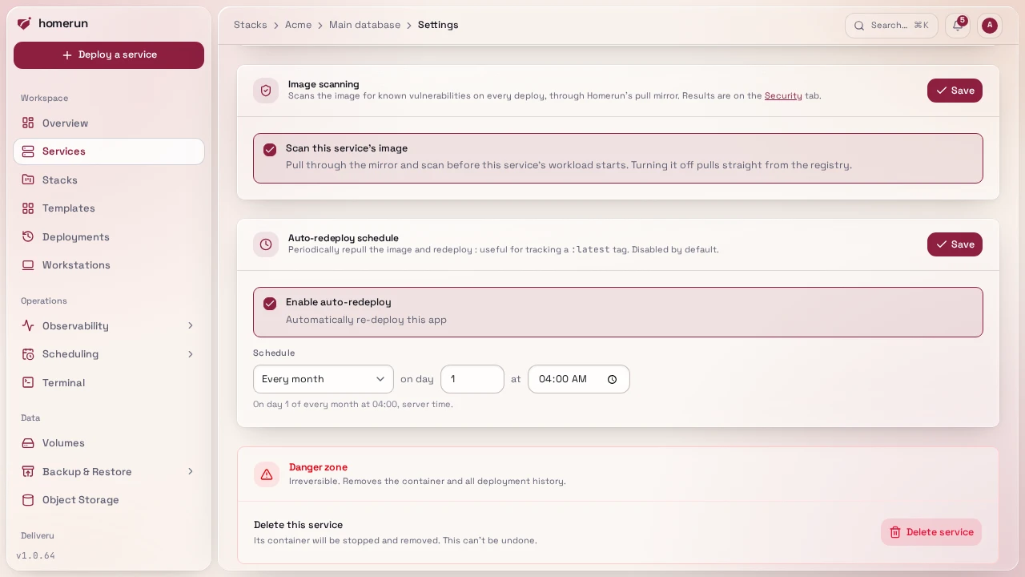Follow the Security tab link
The height and width of the screenshot is (577, 1025).
click(783, 96)
